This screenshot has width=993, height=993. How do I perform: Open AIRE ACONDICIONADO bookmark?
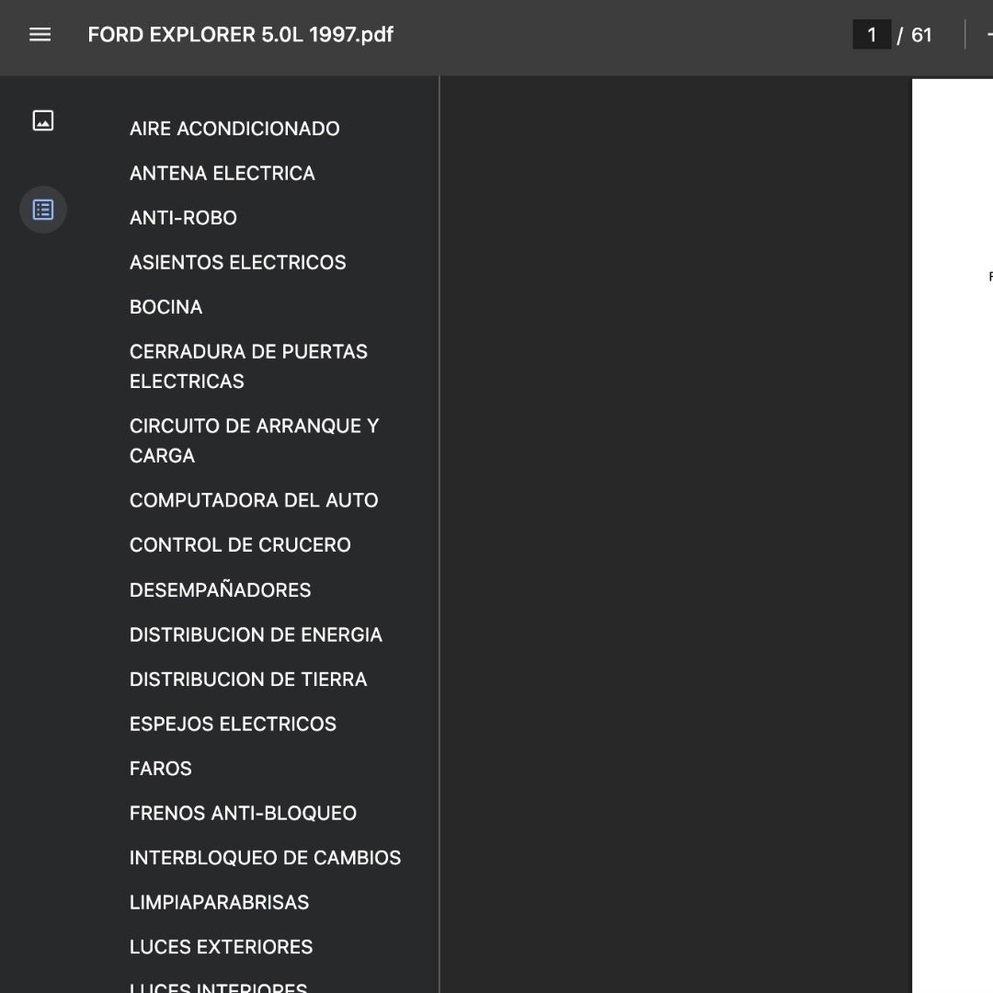point(234,129)
